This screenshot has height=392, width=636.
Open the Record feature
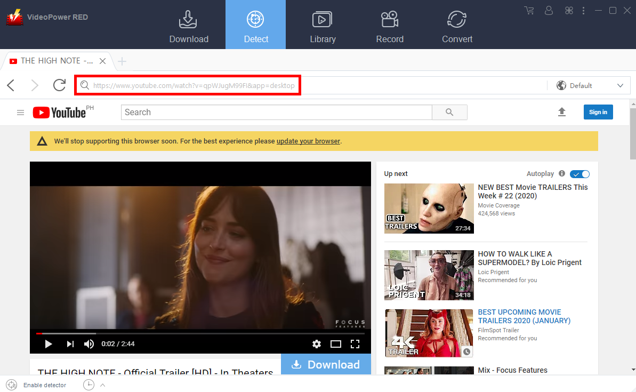tap(390, 25)
